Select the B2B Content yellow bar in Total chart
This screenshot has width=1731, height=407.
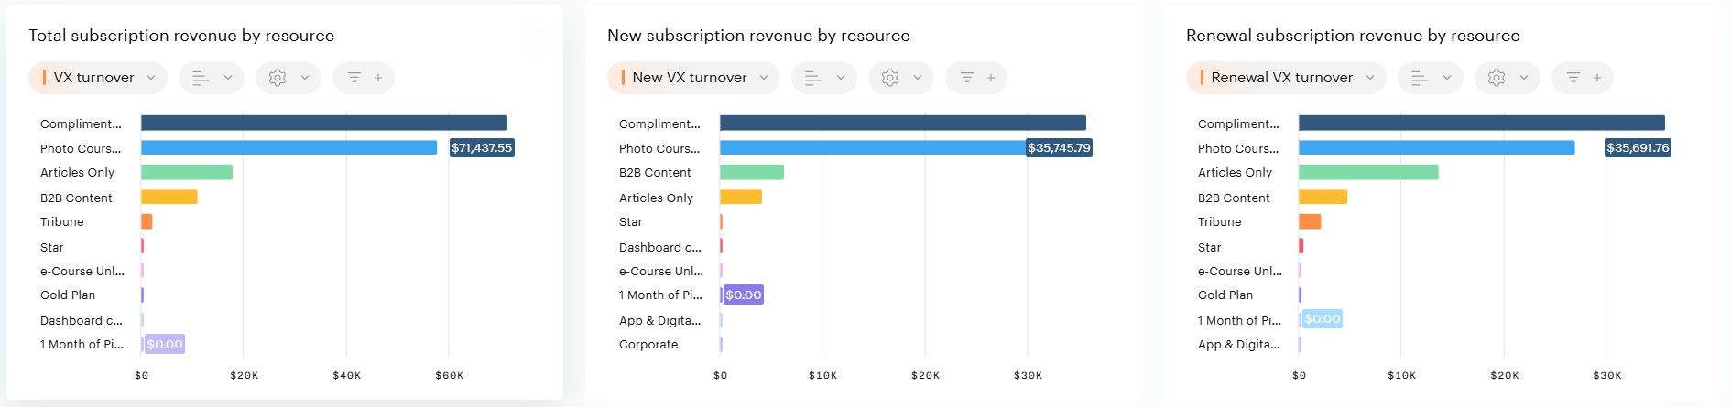(x=169, y=197)
